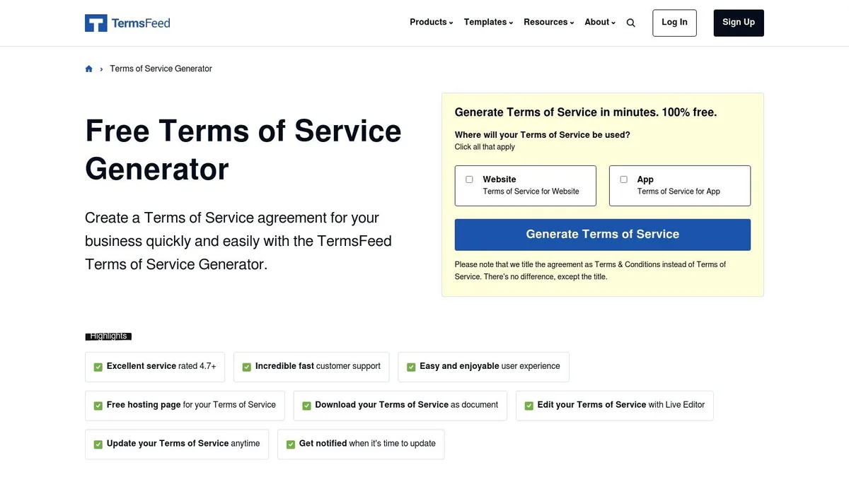This screenshot has height=477, width=849.
Task: Click 'Update your Terms of Service anytime'
Action: pos(183,444)
